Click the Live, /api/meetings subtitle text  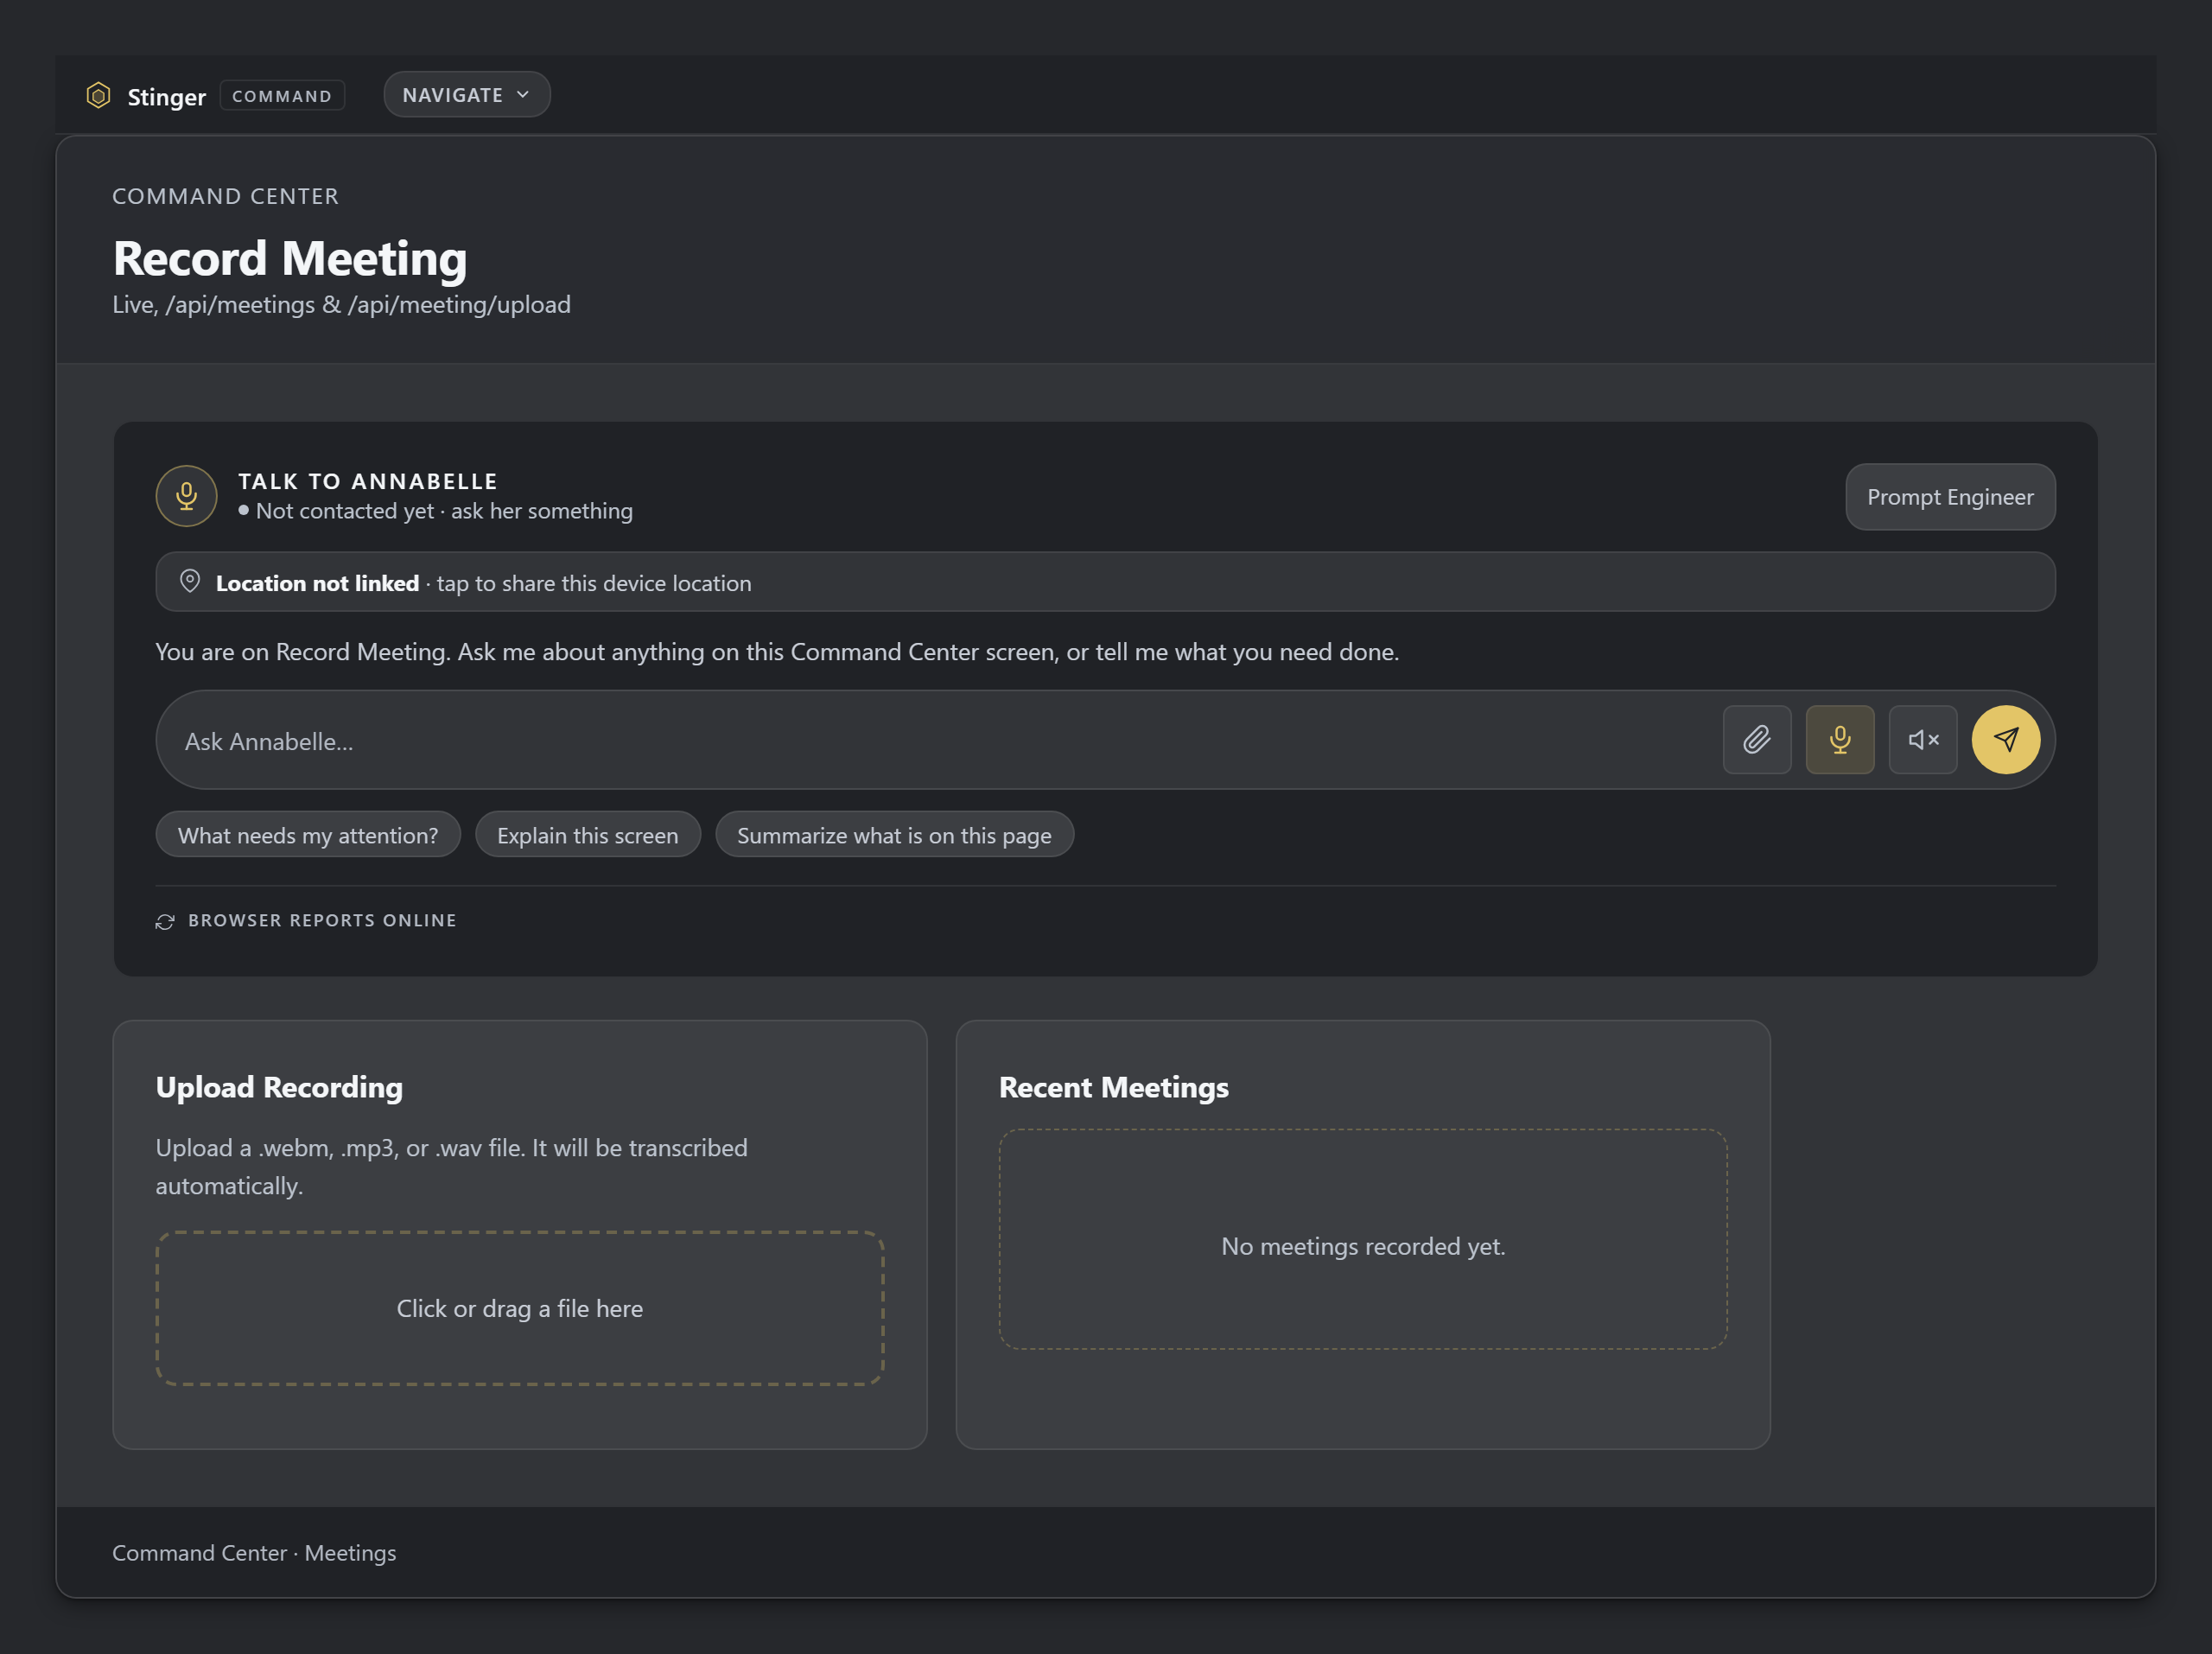(341, 304)
